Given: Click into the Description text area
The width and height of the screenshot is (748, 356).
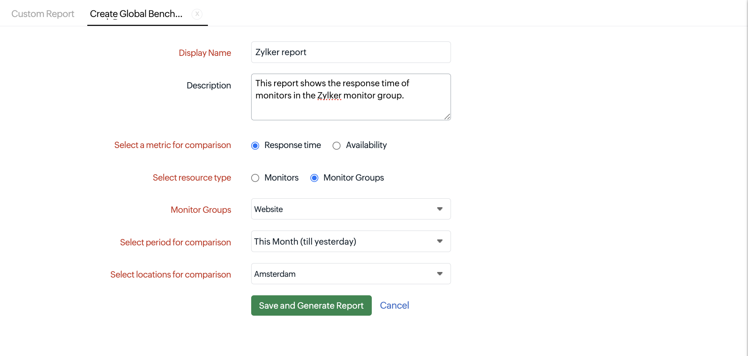Looking at the screenshot, I should [351, 97].
